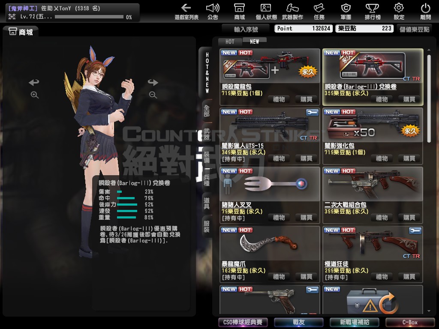Open CSO棒球經典賽 bottom button
439x329 pixels.
[243, 322]
